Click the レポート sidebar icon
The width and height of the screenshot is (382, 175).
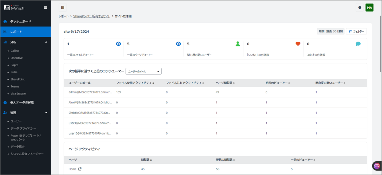5,32
